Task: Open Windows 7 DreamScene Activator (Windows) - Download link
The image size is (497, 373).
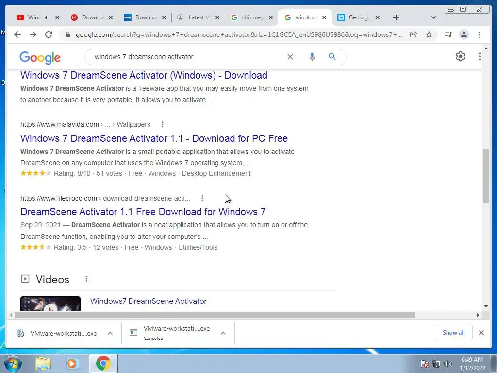Action: point(144,75)
